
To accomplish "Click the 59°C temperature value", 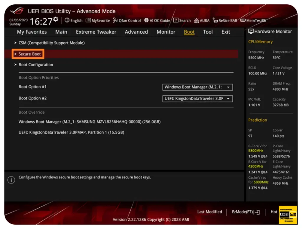I will click(x=276, y=58).
